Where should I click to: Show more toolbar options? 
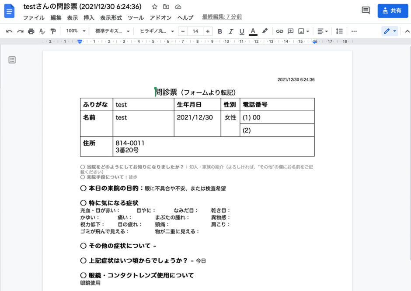pos(354,31)
